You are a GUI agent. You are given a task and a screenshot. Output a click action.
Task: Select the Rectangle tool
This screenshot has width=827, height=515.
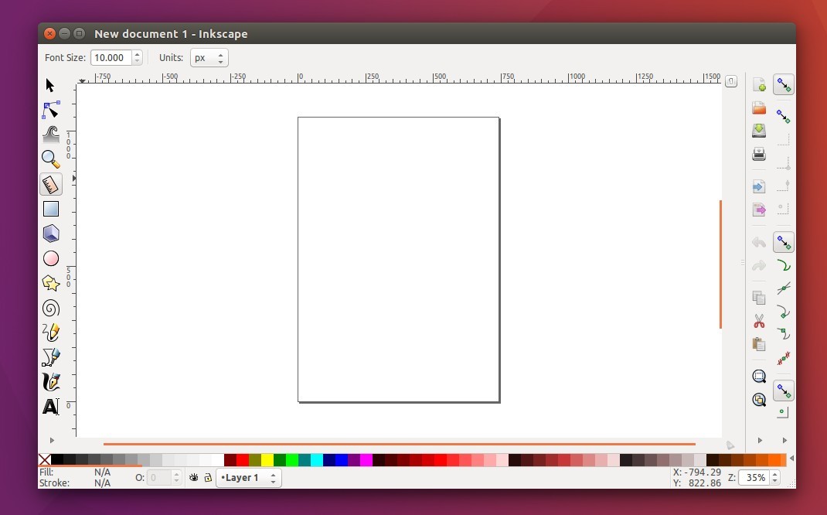pyautogui.click(x=50, y=209)
